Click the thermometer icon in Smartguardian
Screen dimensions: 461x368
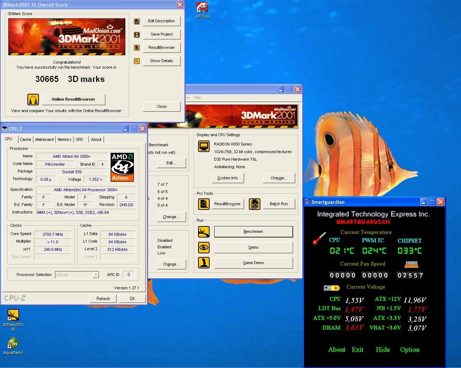click(319, 238)
